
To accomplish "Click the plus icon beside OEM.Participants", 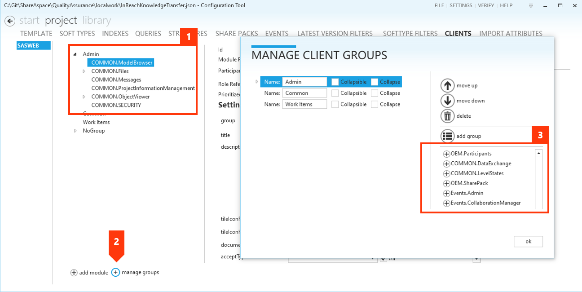I will 446,154.
